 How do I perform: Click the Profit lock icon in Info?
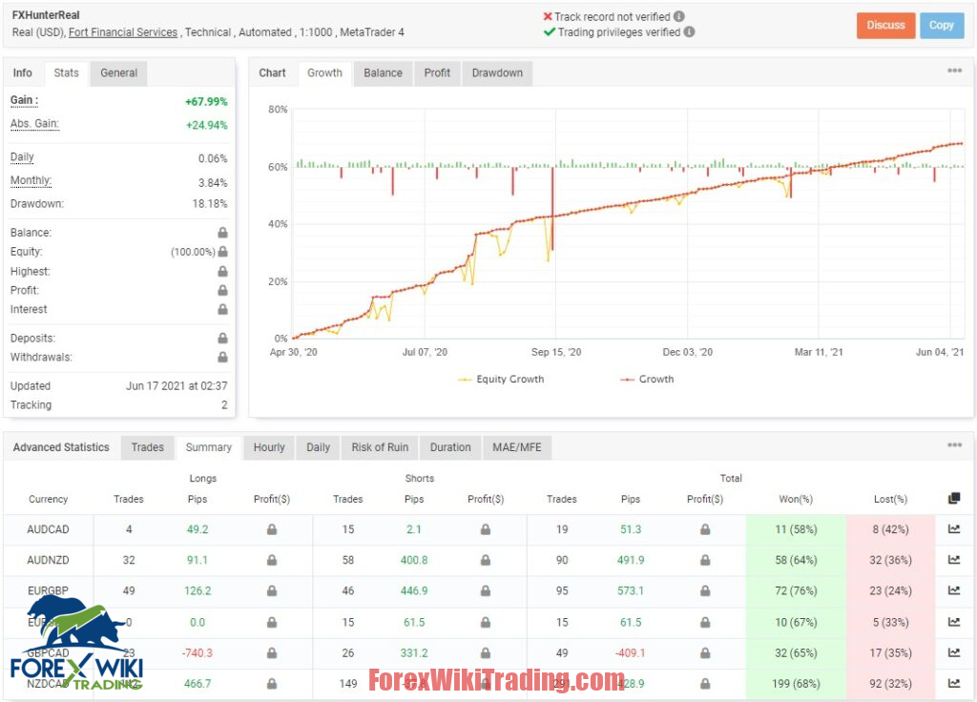pyautogui.click(x=222, y=290)
